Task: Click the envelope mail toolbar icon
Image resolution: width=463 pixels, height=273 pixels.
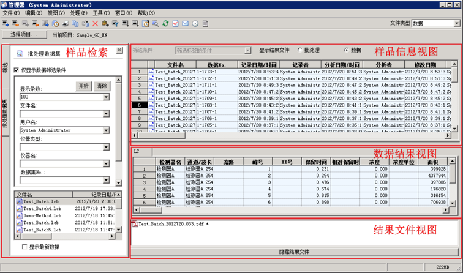Action: click(x=185, y=23)
